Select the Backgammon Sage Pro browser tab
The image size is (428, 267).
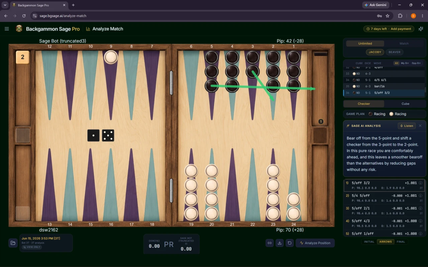[38, 5]
